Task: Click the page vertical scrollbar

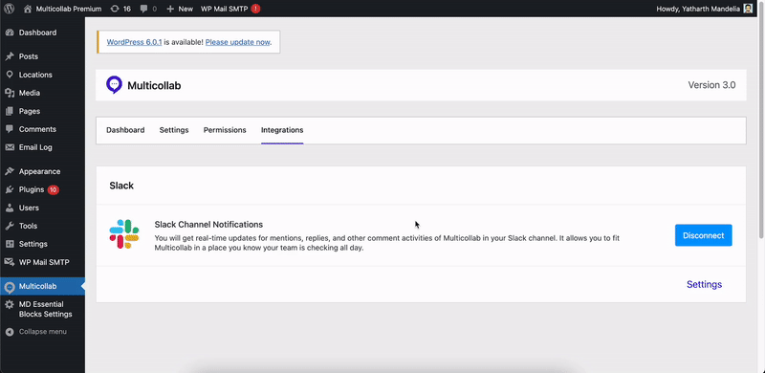Action: click(x=761, y=128)
